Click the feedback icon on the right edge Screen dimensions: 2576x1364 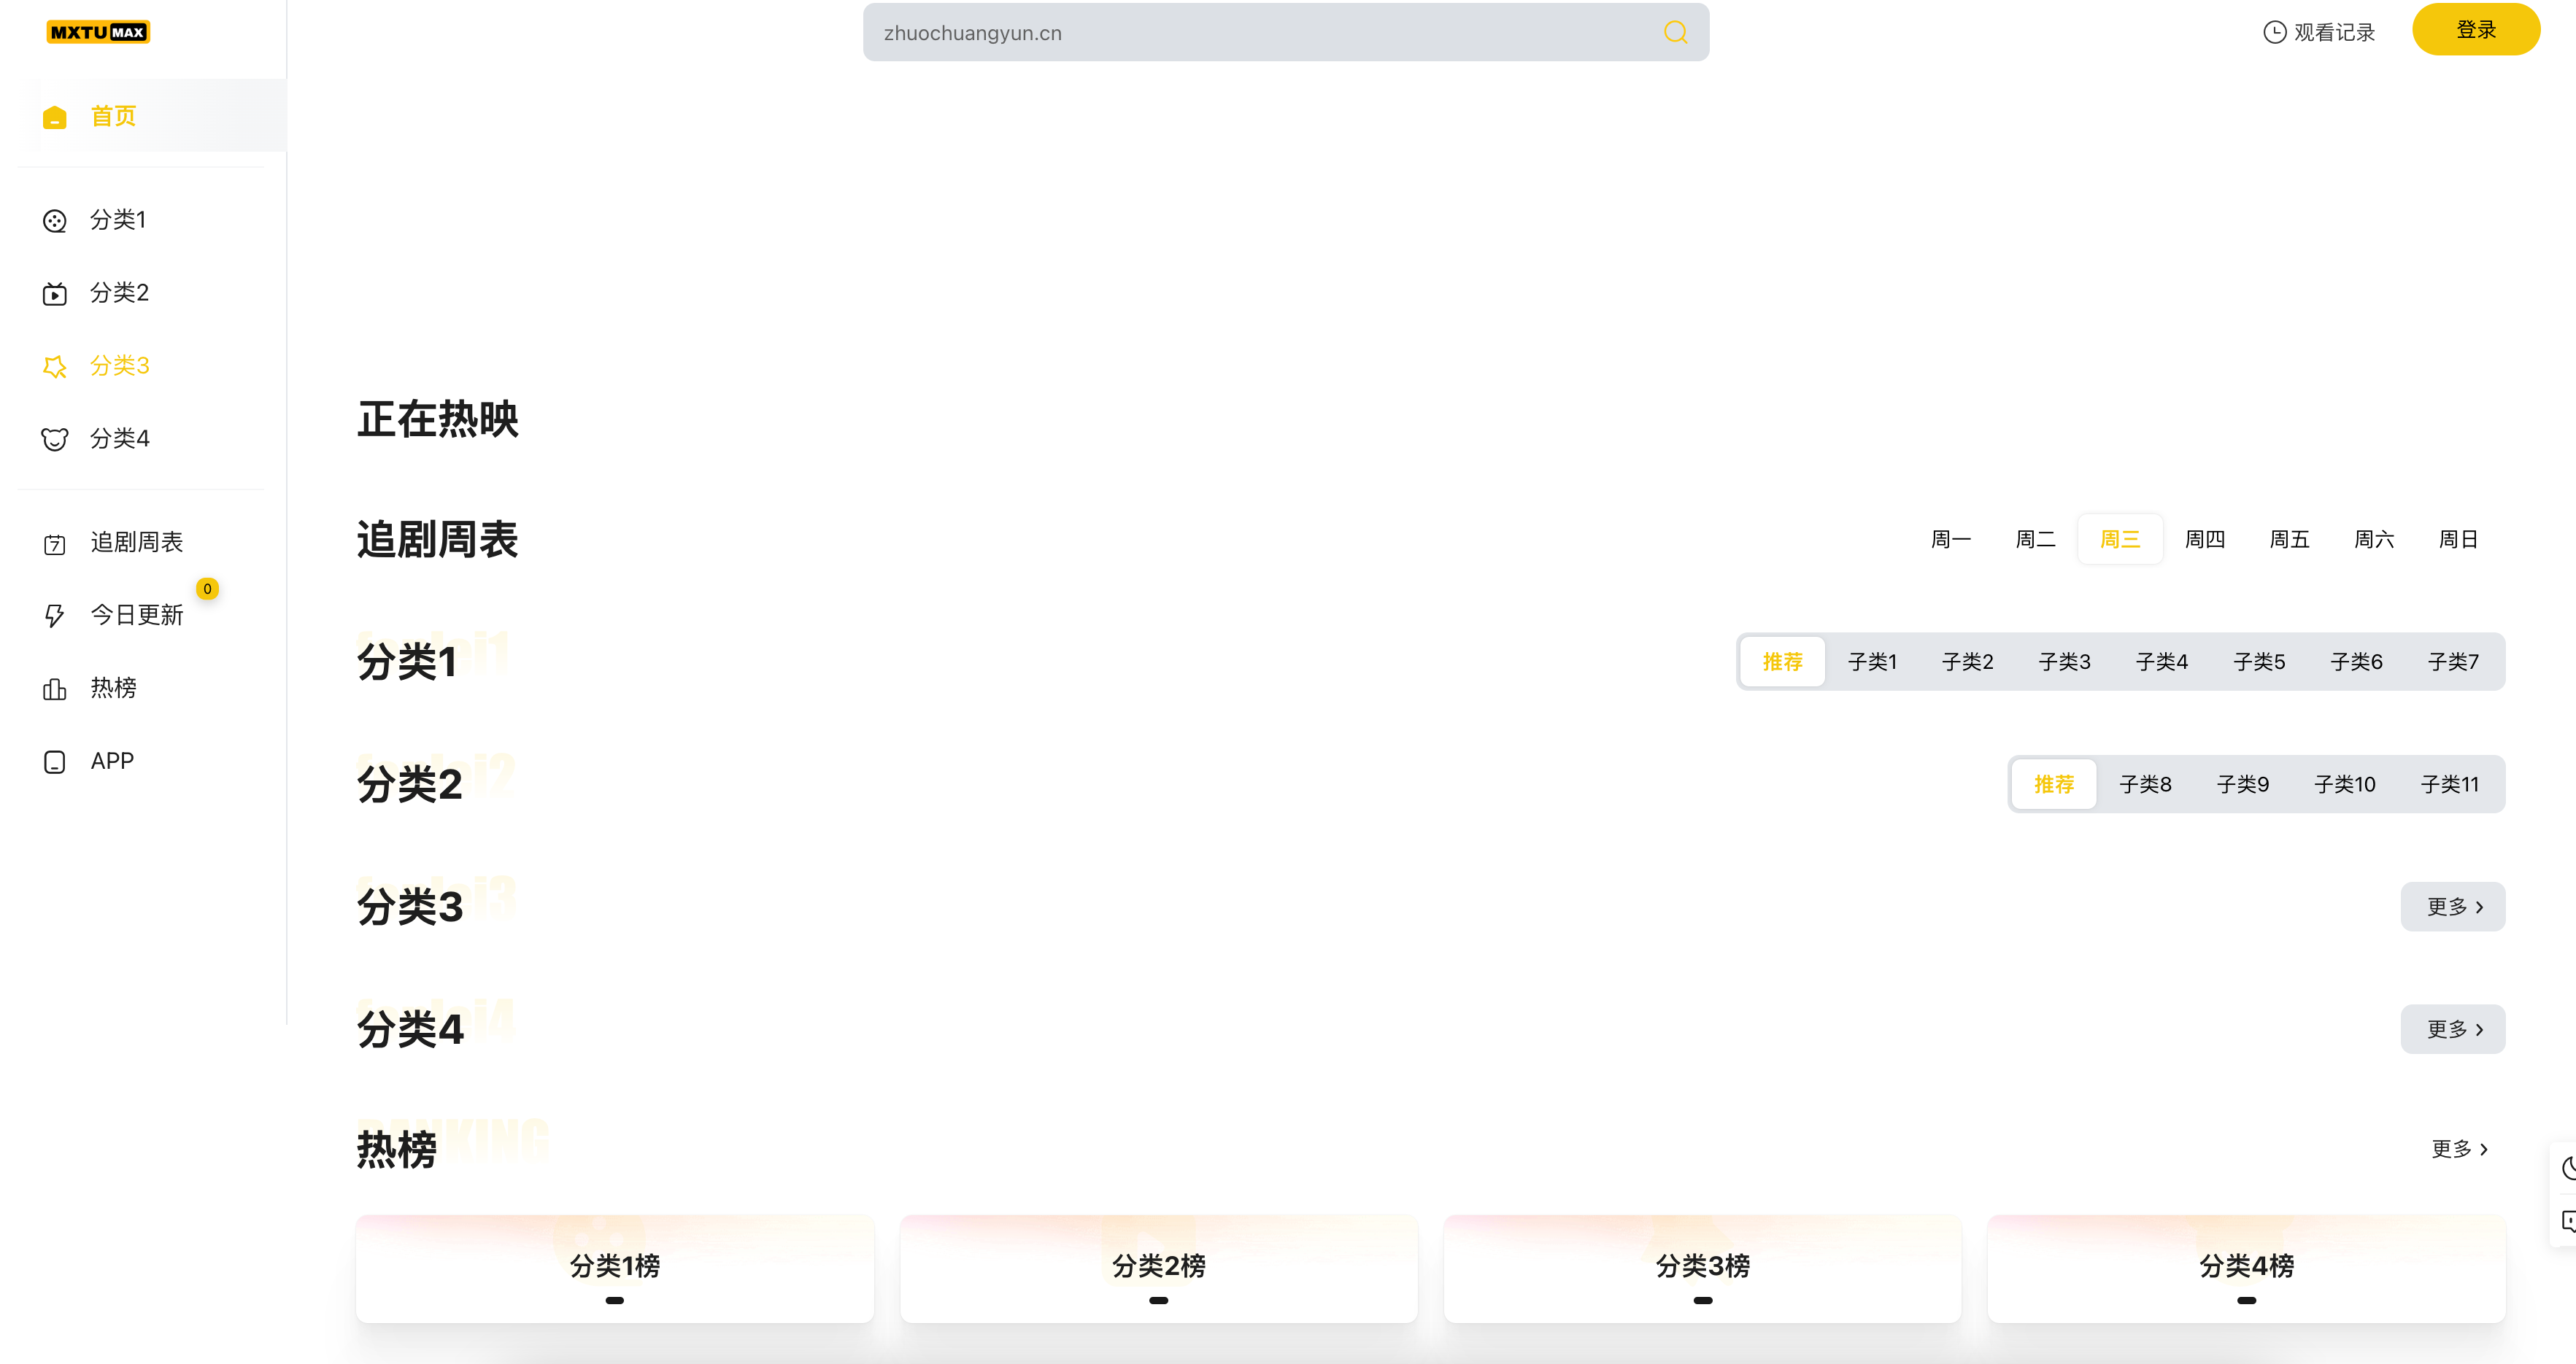2568,1220
